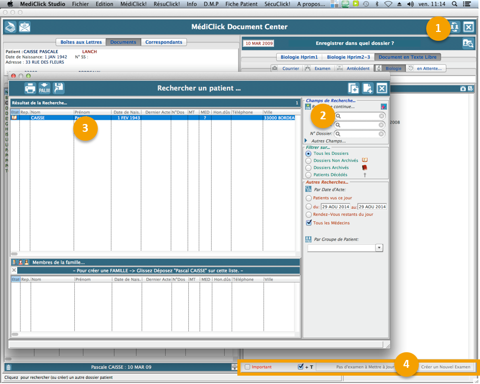The height and width of the screenshot is (384, 480).
Task: Click the mail envelope icon in Document Center
Action: click(x=24, y=27)
